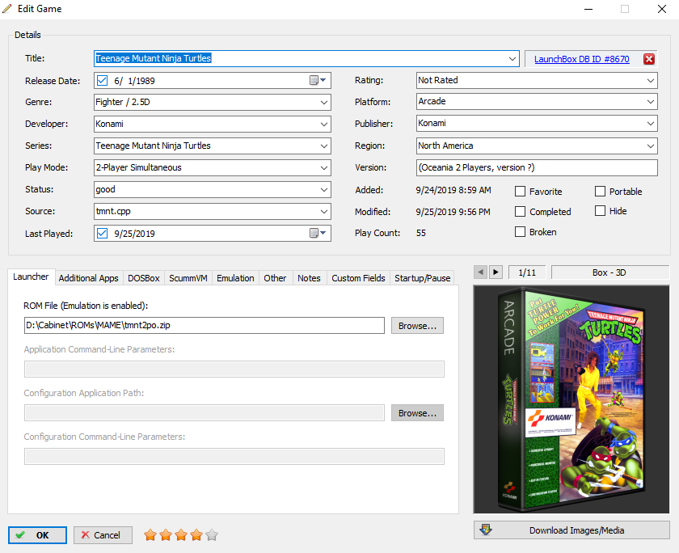Viewport: 679px width, 553px height.
Task: Open the Notes tab
Action: pyautogui.click(x=309, y=278)
